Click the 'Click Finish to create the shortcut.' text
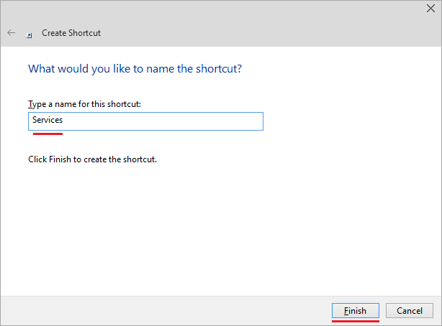Image resolution: width=442 pixels, height=326 pixels. click(x=92, y=159)
